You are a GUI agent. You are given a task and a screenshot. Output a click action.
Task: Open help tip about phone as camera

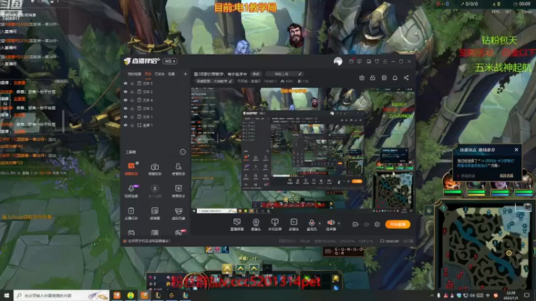point(149,241)
